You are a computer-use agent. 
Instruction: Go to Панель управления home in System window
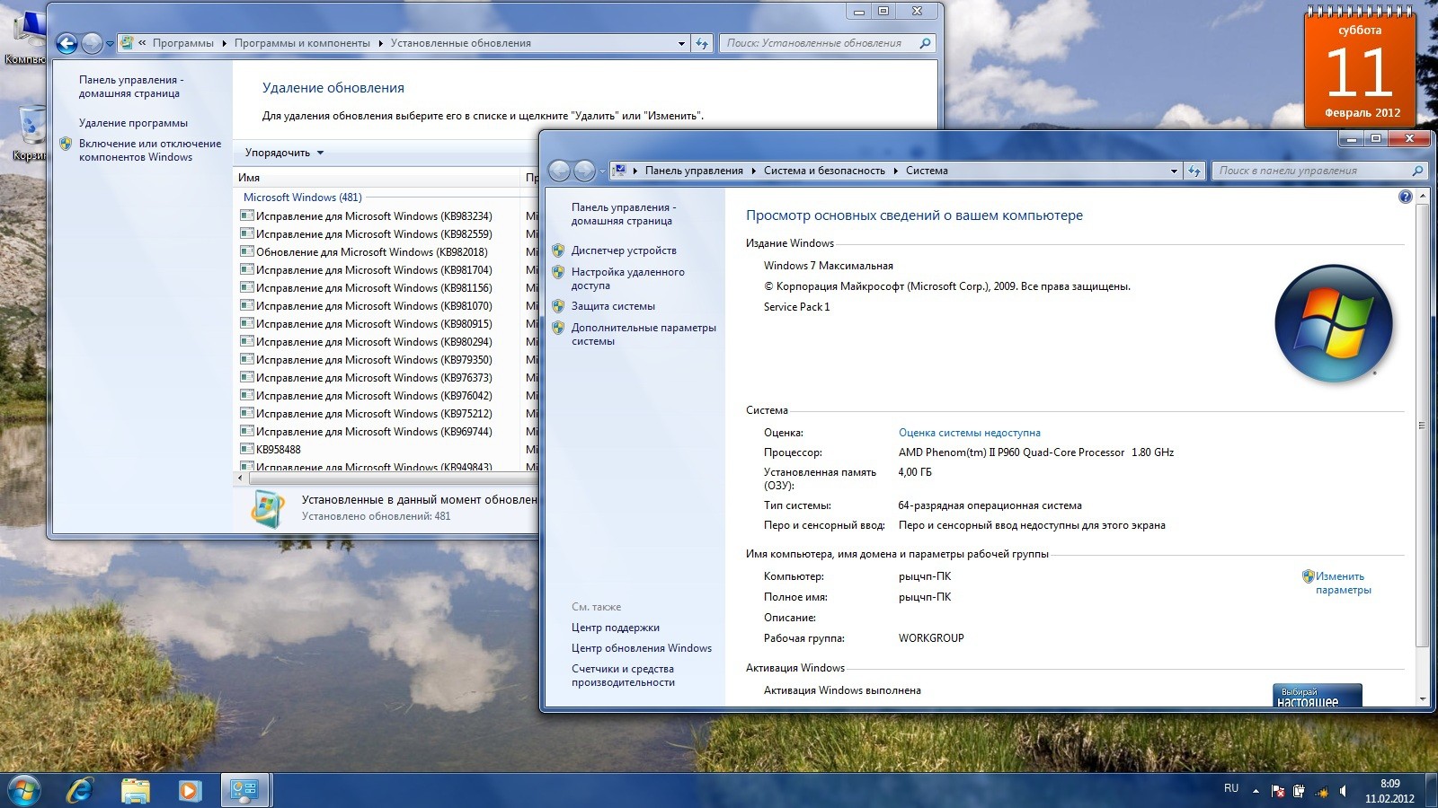point(623,214)
